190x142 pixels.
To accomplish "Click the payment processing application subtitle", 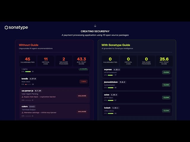I will [x=95, y=35].
